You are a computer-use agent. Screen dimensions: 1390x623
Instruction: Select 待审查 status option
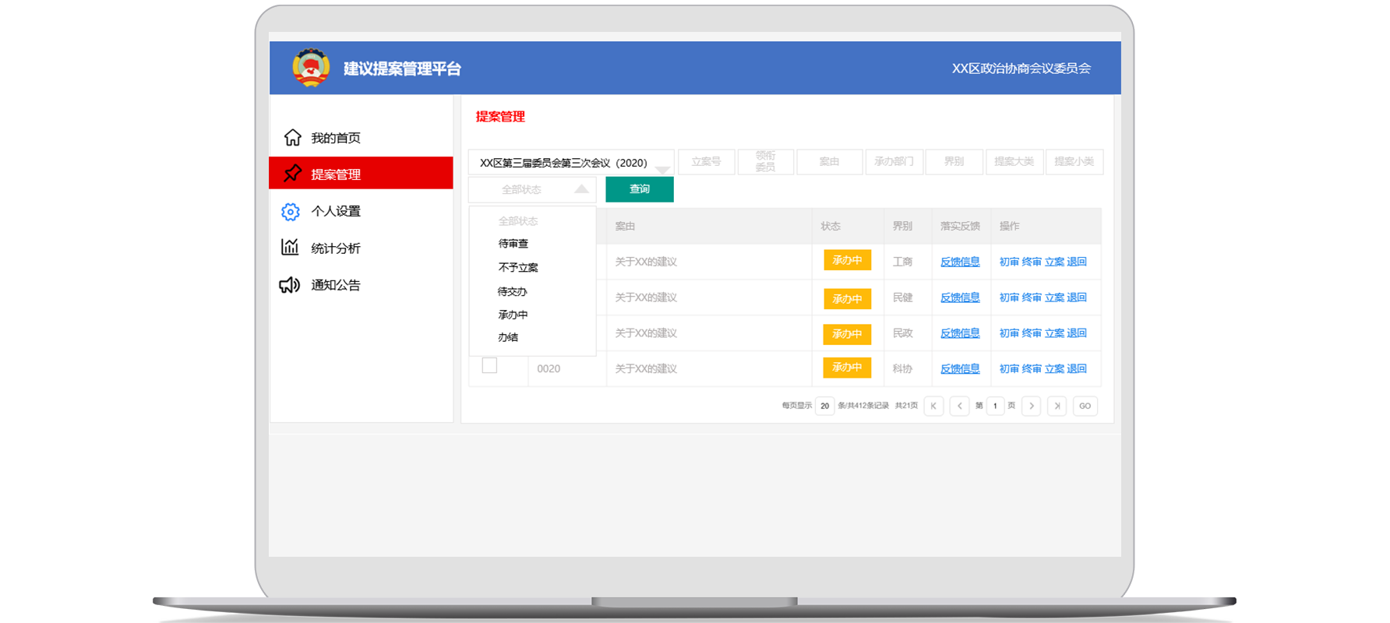tap(513, 244)
